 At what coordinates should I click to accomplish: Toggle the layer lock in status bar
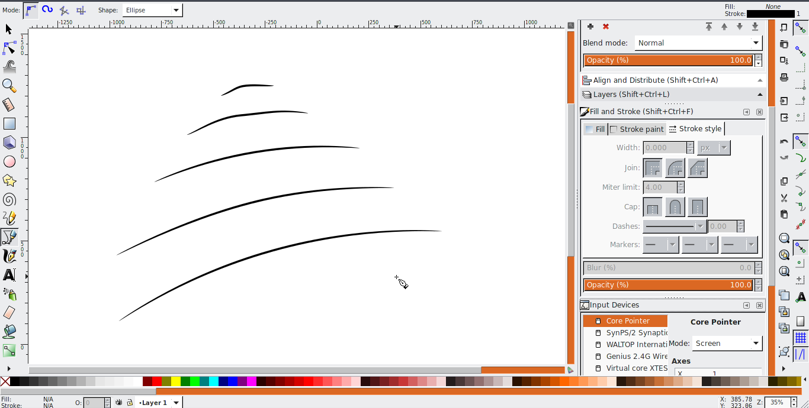(129, 403)
